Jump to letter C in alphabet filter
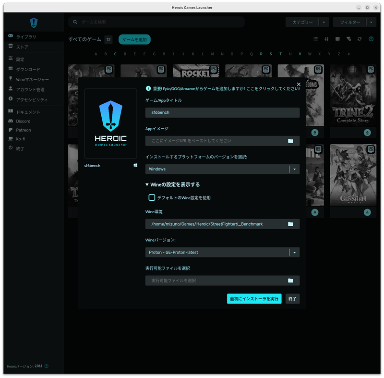 115,54
